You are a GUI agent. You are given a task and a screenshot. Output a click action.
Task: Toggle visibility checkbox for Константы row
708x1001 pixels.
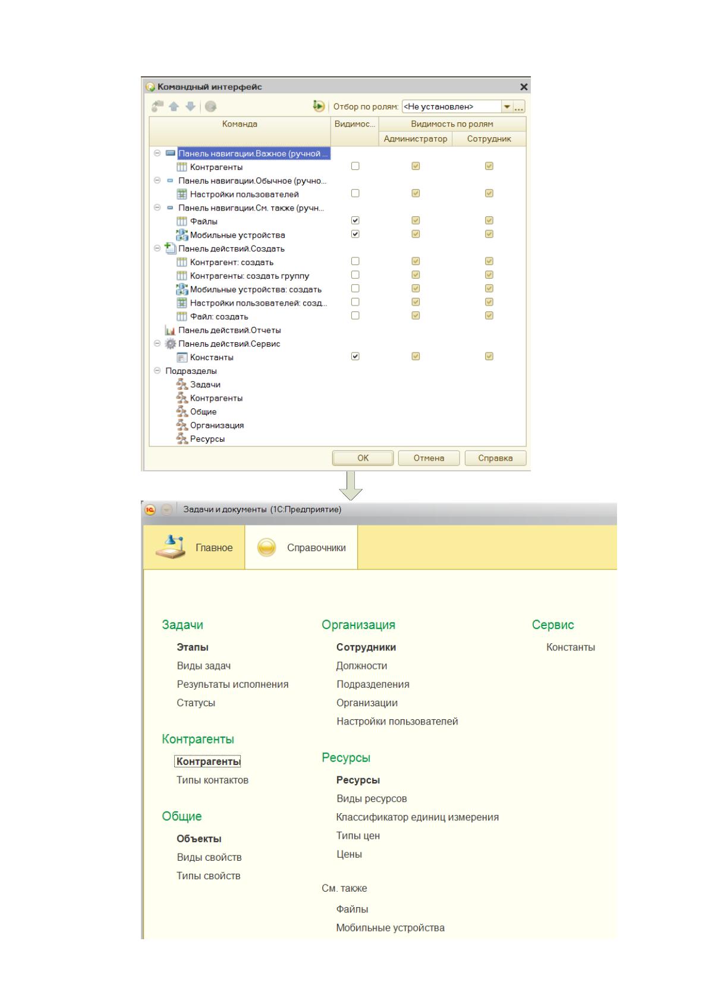tap(355, 357)
